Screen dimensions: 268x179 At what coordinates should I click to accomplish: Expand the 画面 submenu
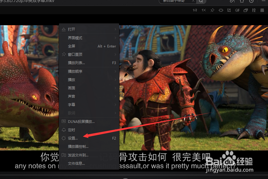(89, 88)
